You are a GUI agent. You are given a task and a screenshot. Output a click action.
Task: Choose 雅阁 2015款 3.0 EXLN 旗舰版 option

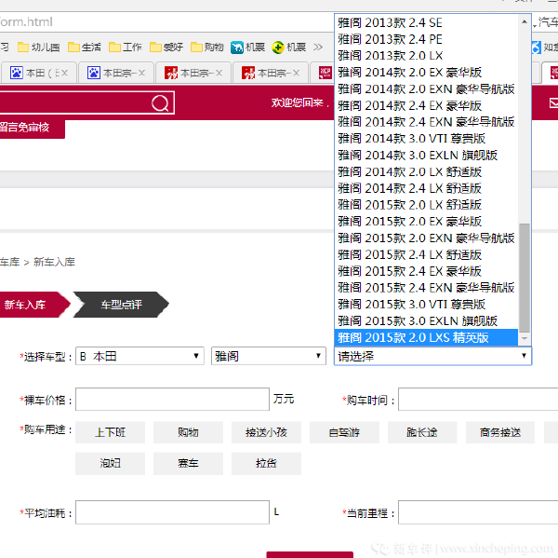(426, 320)
